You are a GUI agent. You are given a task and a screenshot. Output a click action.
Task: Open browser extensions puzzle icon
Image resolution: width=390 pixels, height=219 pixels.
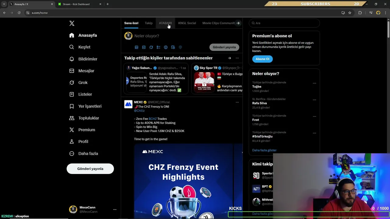pyautogui.click(x=360, y=13)
